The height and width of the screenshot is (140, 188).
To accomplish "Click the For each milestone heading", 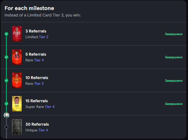I will click(x=29, y=8).
